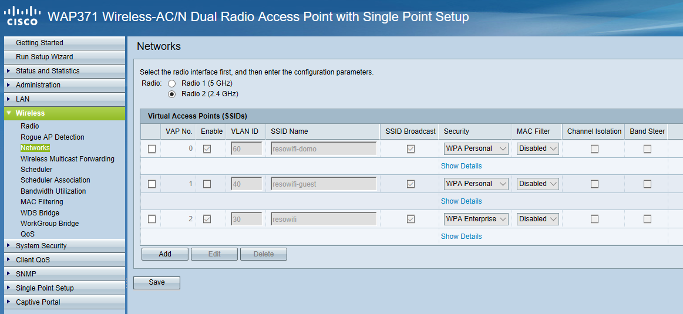Open WorkGroup Bridge page
This screenshot has width=683, height=314.
click(x=50, y=224)
